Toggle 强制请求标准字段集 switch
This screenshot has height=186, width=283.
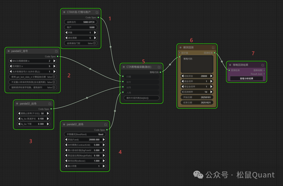point(54,87)
